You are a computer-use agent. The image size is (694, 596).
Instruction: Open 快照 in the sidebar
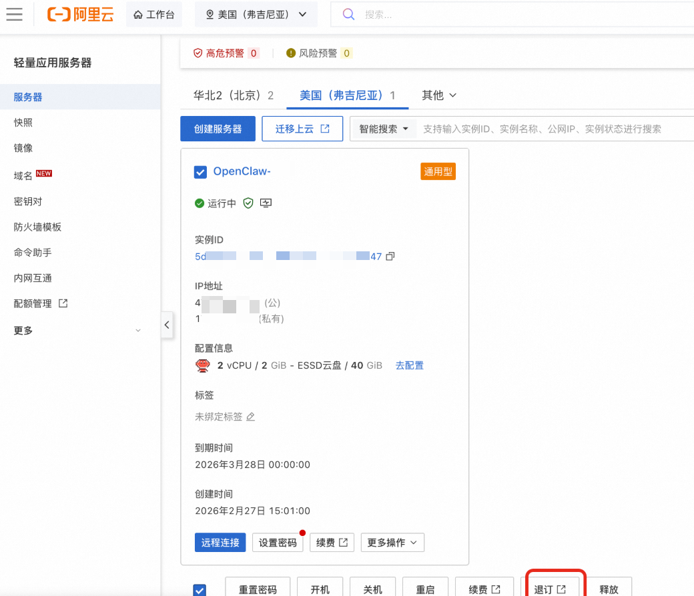pyautogui.click(x=23, y=123)
